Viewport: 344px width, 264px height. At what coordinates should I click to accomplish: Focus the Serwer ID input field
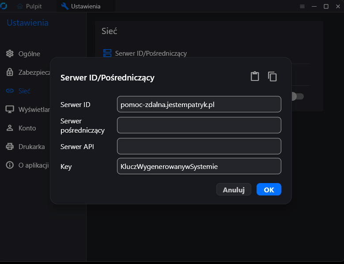tap(199, 104)
